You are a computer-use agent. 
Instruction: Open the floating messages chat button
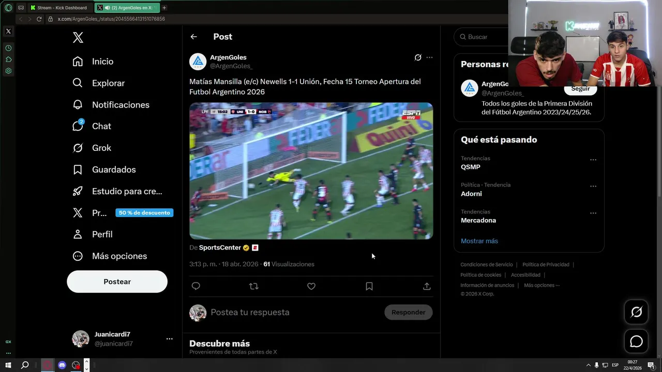pyautogui.click(x=636, y=342)
